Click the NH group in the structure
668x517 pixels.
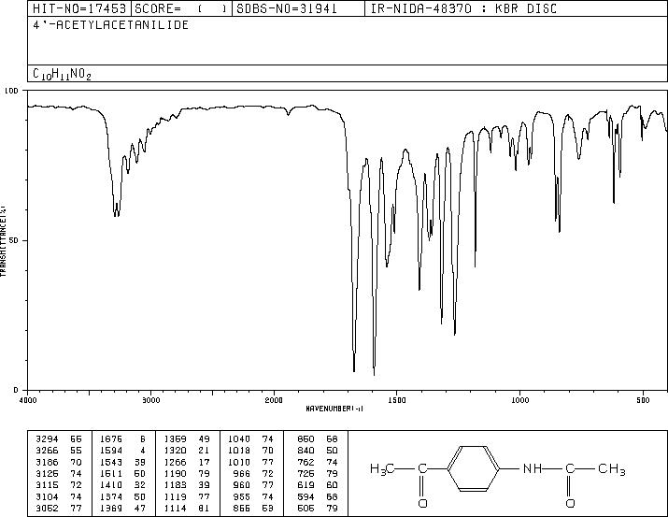click(533, 468)
